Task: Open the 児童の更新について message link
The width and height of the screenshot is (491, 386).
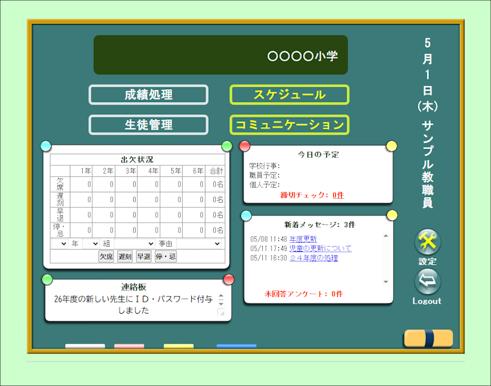Action: [320, 249]
